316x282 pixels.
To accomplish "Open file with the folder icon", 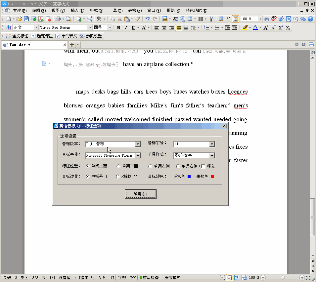I will click(x=19, y=19).
